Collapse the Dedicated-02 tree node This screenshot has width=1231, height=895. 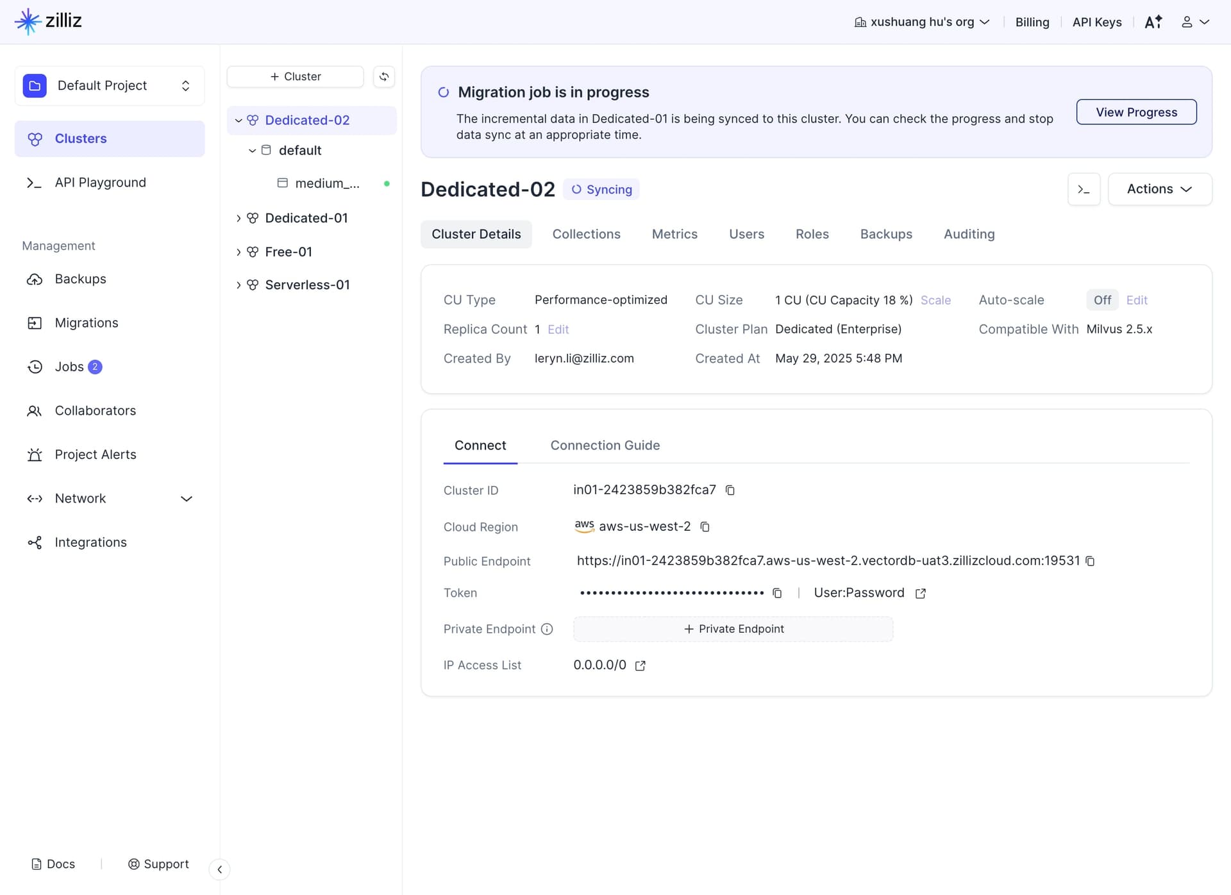[239, 121]
